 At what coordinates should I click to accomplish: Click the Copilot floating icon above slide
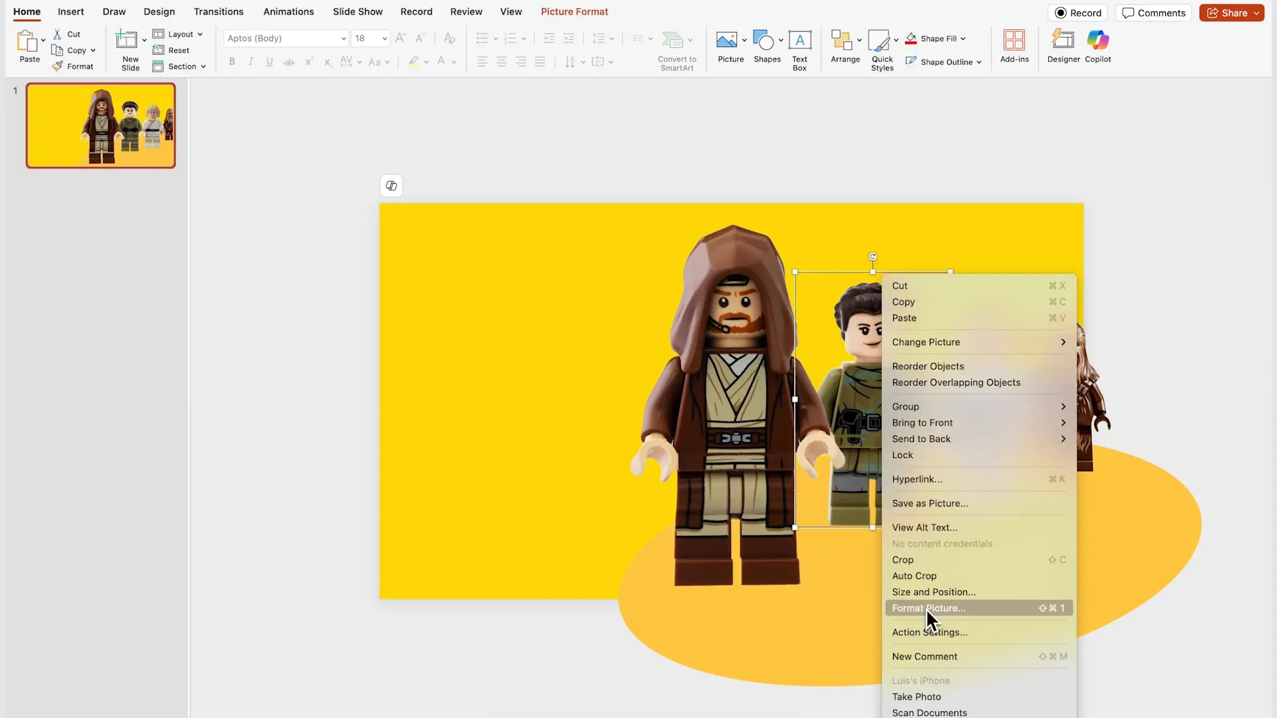[391, 185]
